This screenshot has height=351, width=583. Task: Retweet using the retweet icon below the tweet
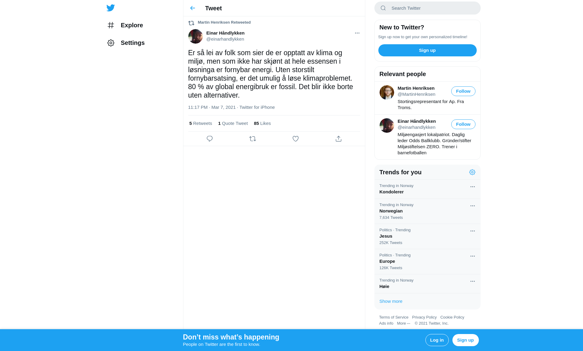(x=253, y=139)
